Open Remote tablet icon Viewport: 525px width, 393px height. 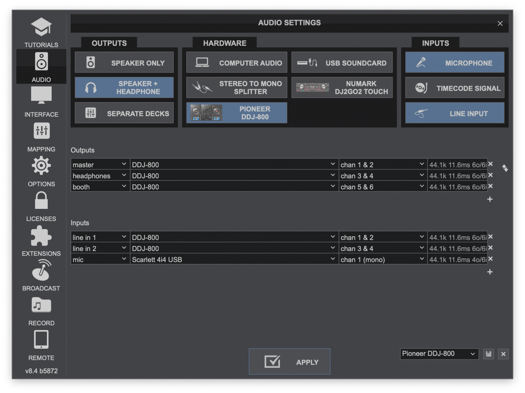(x=41, y=339)
